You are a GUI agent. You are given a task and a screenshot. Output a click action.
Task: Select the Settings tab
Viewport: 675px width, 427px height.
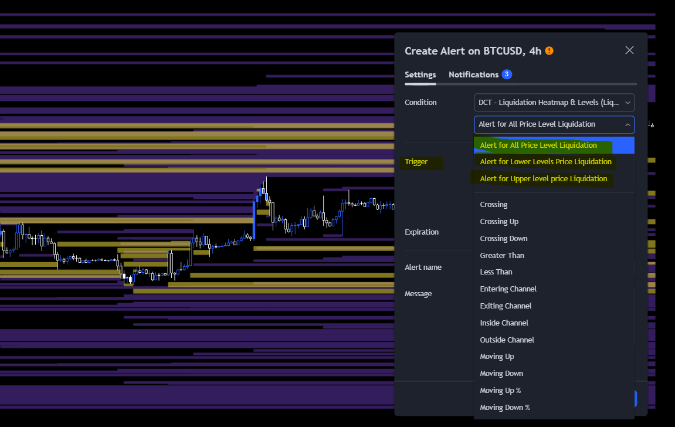coord(420,74)
